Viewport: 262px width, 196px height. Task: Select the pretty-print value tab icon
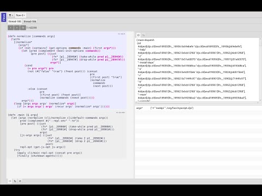(x=139, y=35)
